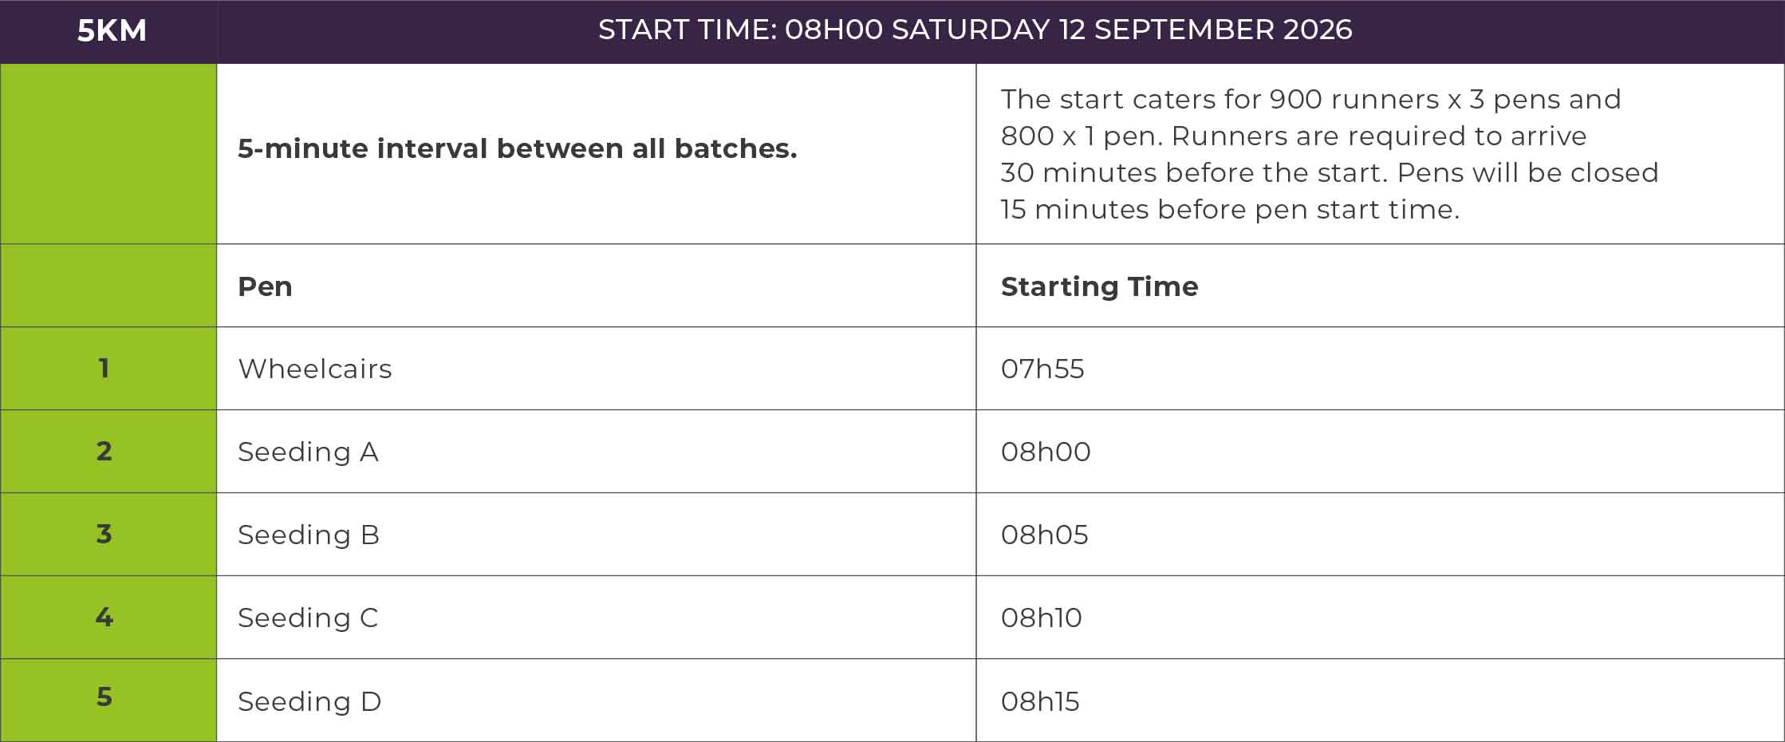Screen dimensions: 1785x742
Task: Click the 08h10 starting time
Action: coord(1041,618)
